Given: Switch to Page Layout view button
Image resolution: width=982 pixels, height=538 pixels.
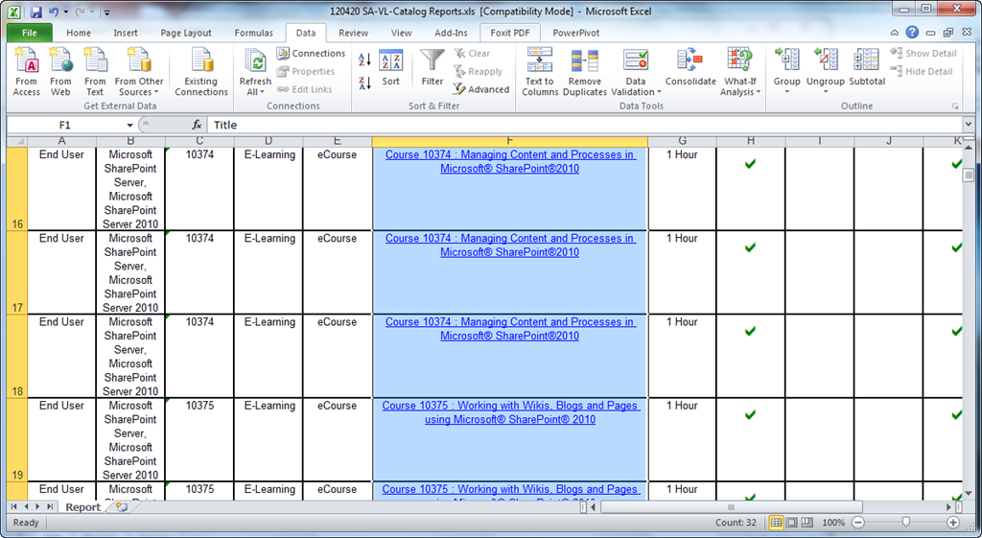Looking at the screenshot, I should click(793, 523).
